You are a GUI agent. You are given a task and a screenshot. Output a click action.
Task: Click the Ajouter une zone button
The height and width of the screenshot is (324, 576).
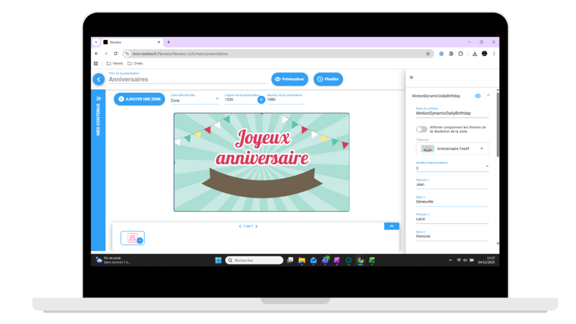tap(139, 99)
